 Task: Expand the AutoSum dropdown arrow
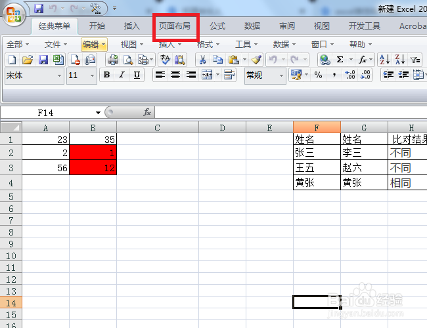pyautogui.click(x=351, y=60)
